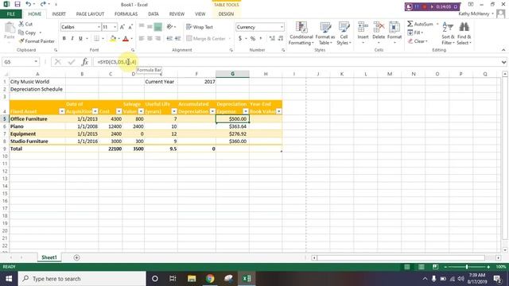Click the formula bar input field
The image size is (509, 286).
click(297, 62)
